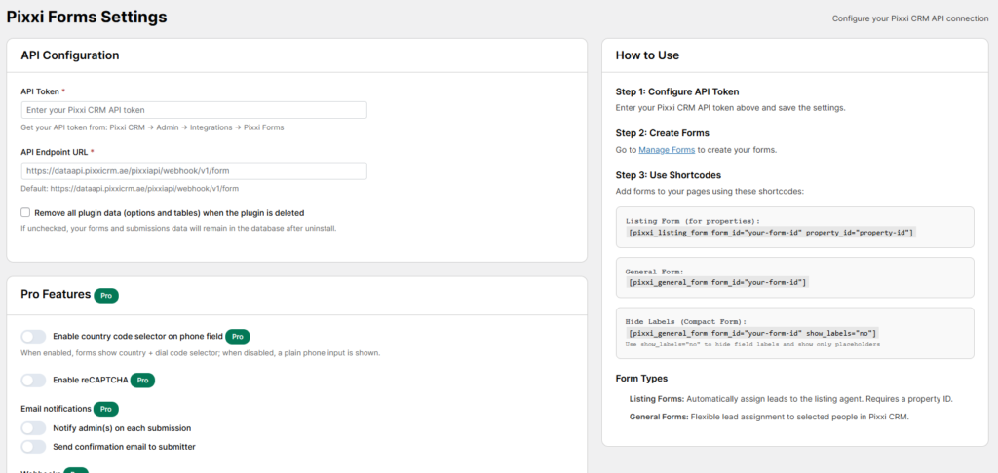
Task: Click the If unchecked uninstall note text
Action: click(178, 228)
